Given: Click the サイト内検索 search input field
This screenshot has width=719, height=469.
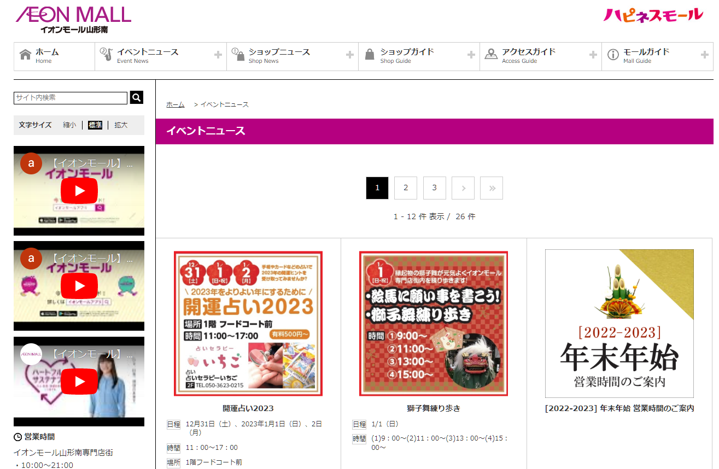Looking at the screenshot, I should click(71, 98).
